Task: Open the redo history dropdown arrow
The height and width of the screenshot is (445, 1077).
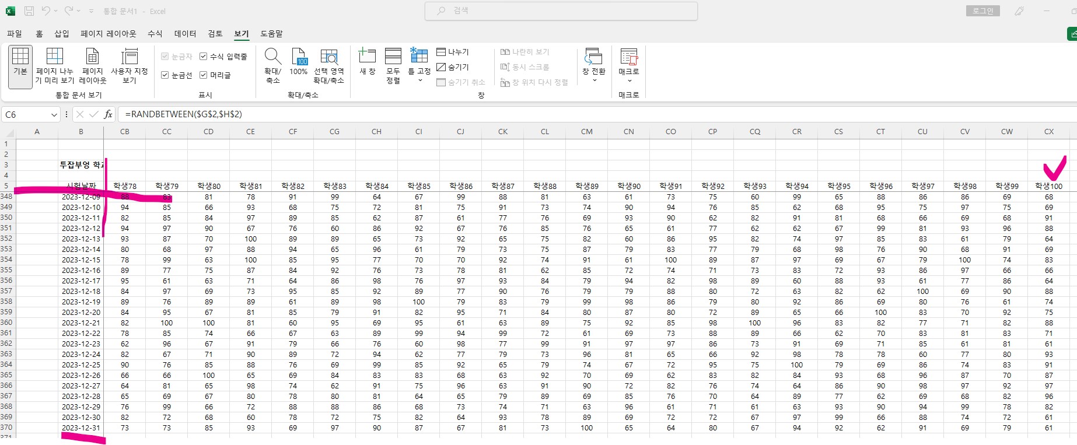Action: (79, 11)
